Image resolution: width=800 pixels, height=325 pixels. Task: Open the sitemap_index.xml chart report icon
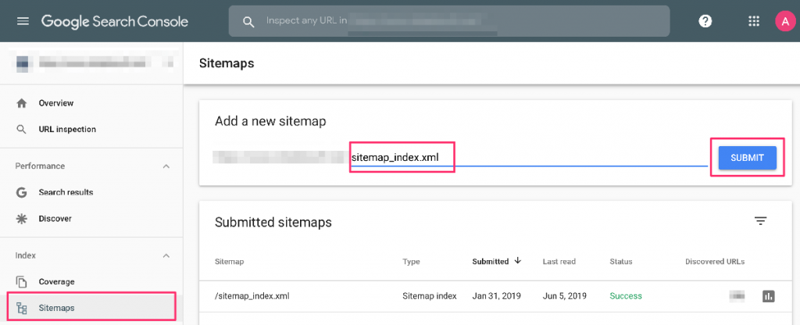point(769,296)
